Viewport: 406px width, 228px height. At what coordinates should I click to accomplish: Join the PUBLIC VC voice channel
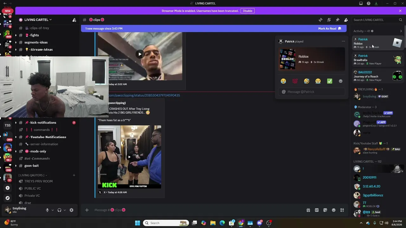48,188
